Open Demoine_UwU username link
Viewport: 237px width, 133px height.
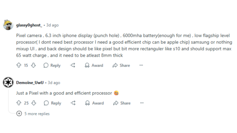click(30, 83)
